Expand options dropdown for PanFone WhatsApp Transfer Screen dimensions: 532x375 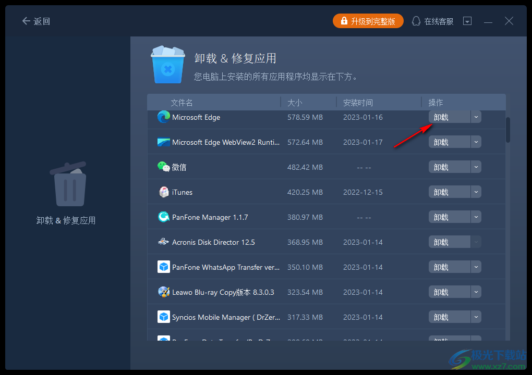tap(476, 267)
